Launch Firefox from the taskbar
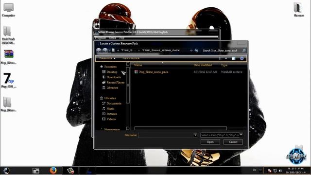 click(x=53, y=171)
